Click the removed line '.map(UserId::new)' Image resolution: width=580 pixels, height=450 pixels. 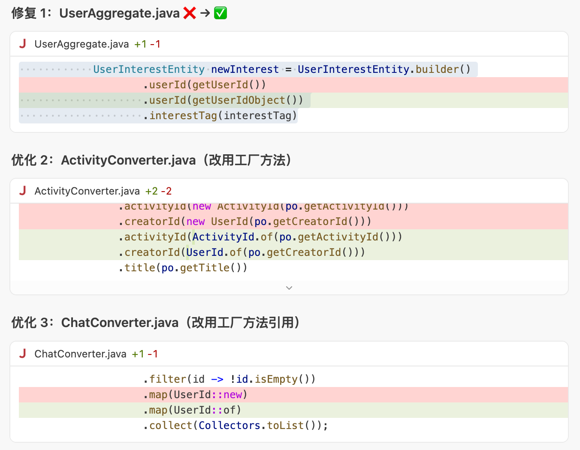click(293, 395)
